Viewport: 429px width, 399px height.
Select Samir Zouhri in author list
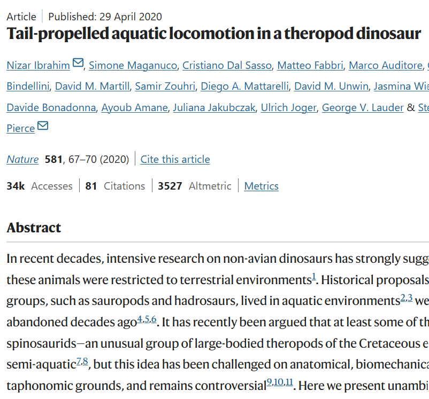tap(165, 86)
